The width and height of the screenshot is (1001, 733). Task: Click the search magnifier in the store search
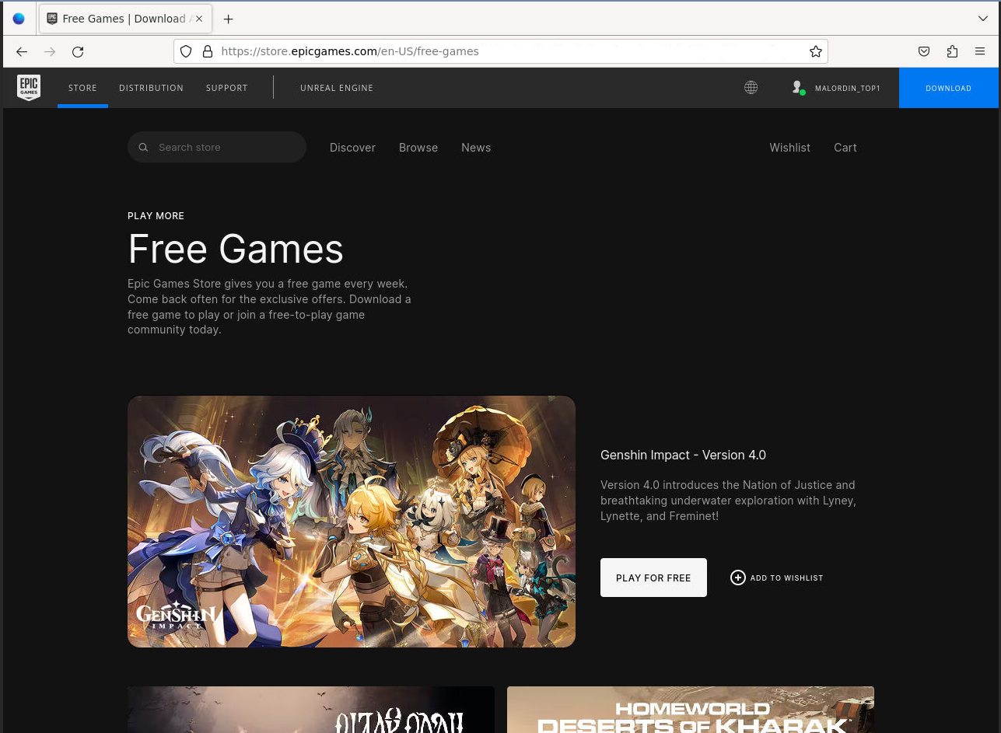pos(143,147)
